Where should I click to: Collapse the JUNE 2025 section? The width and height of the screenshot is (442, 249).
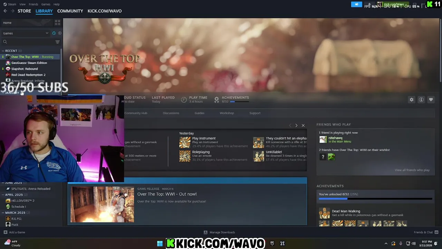(x=3, y=183)
